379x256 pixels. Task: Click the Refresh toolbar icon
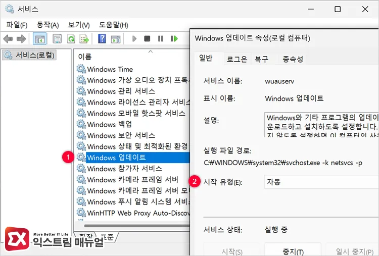pos(71,39)
